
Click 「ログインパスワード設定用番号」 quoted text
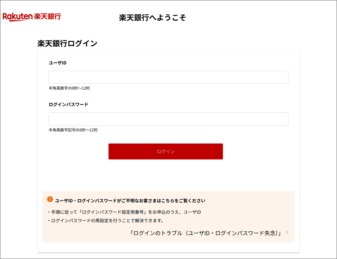pyautogui.click(x=113, y=212)
